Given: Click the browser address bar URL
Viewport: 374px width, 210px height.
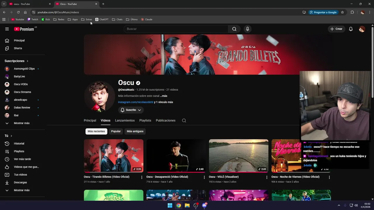Looking at the screenshot, I should 58,12.
